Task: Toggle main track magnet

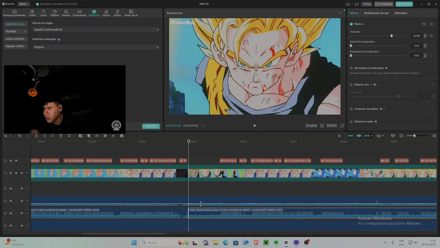Action: (x=351, y=136)
